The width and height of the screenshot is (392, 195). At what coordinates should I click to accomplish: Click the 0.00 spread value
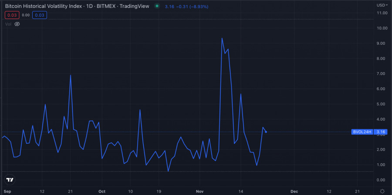click(x=25, y=15)
